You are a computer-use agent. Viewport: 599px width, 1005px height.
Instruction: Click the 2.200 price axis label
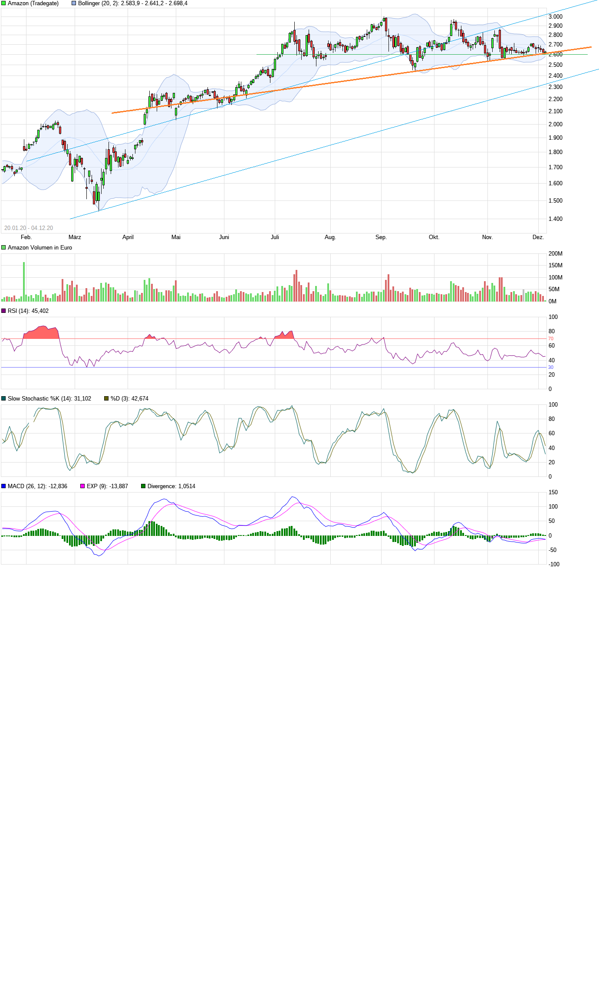pyautogui.click(x=556, y=99)
